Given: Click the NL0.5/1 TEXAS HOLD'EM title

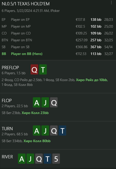Looking at the screenshot, I should [x=26, y=4].
